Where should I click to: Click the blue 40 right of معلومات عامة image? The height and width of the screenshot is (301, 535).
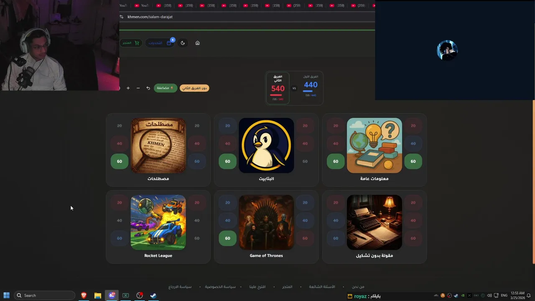click(x=413, y=143)
